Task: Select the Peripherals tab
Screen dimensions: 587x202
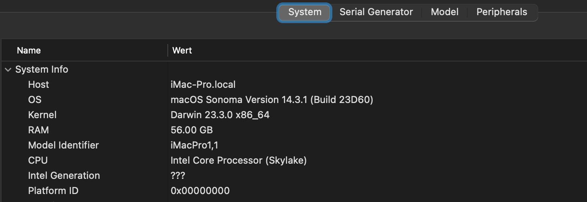Action: [501, 12]
